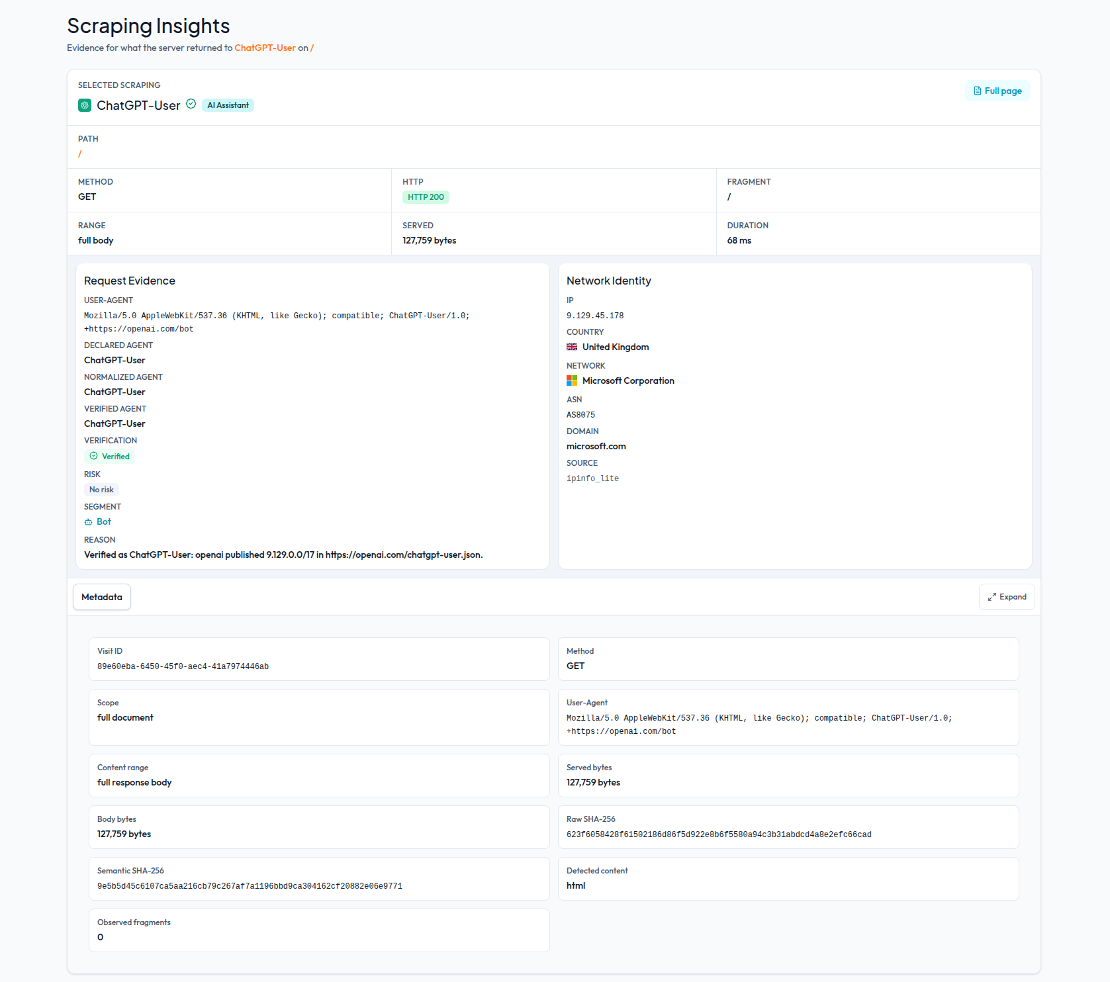Click the orange path slash under PATH

pos(80,154)
